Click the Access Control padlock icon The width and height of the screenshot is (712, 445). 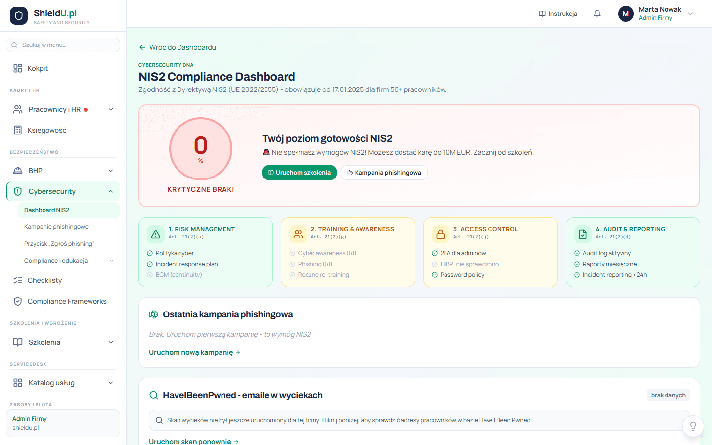click(x=441, y=234)
